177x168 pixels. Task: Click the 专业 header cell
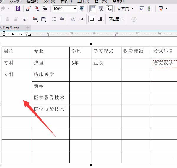(50, 52)
